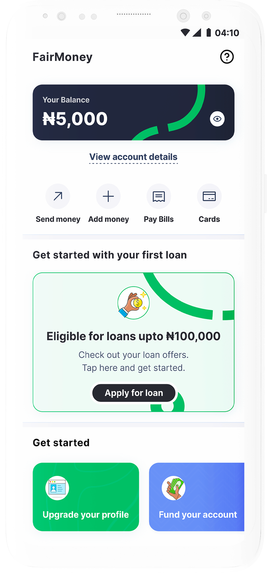Image resolution: width=267 pixels, height=573 pixels.
Task: Tap the Wi-Fi status bar icon
Action: click(x=185, y=33)
